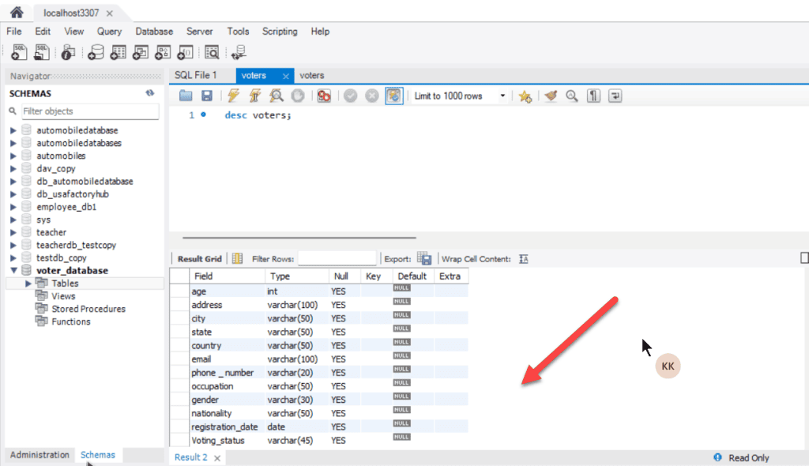Export the result grid using the export icon
Screen dimensions: 809x466
424,257
